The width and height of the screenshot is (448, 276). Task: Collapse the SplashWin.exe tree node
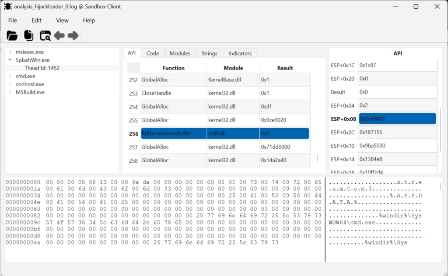(x=10, y=60)
